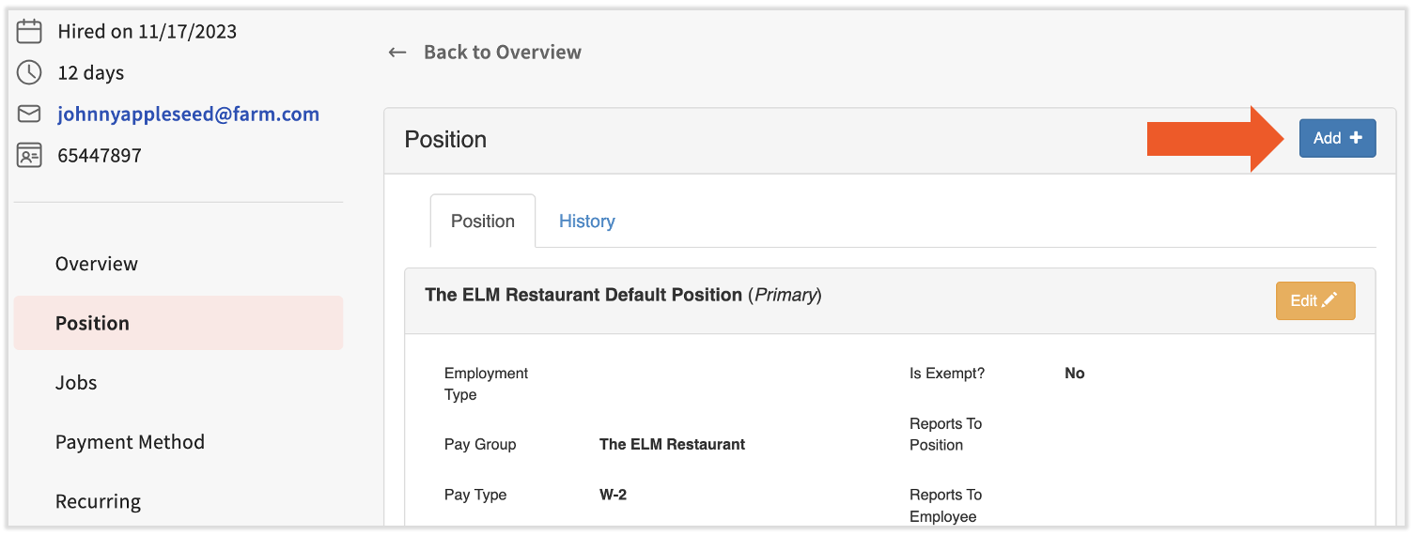Click the W-2 Pay Type value
This screenshot has width=1415, height=535.
coord(613,495)
